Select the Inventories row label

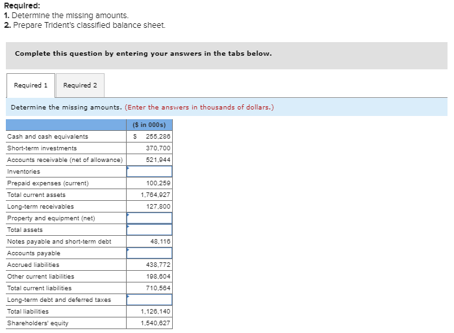(x=24, y=172)
